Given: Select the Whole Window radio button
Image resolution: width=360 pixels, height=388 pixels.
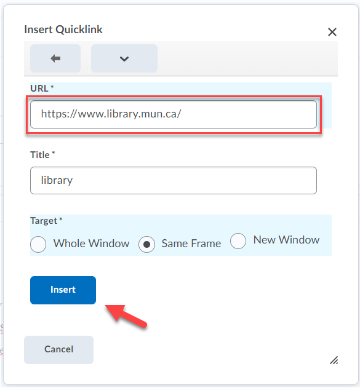Looking at the screenshot, I should click(38, 244).
